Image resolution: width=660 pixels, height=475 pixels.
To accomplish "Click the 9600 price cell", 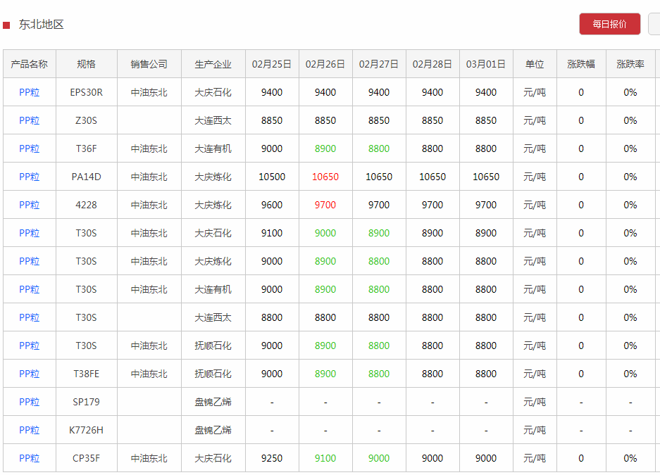I will [272, 205].
